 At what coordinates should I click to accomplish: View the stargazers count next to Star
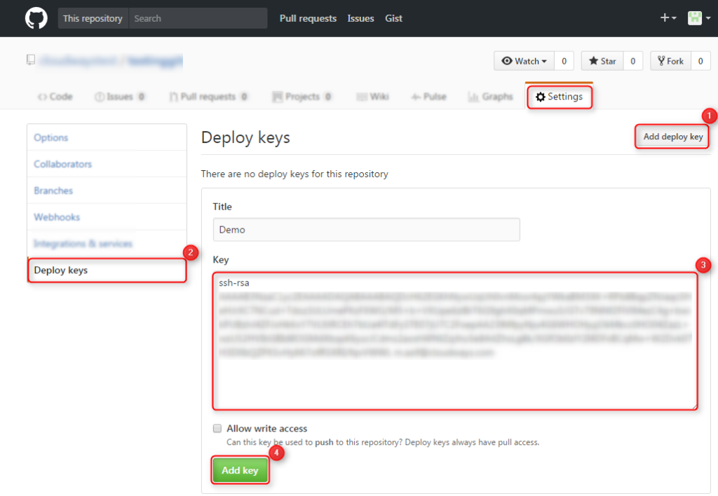tap(633, 61)
